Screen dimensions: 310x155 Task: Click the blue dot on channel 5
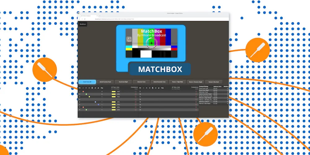click(95, 102)
